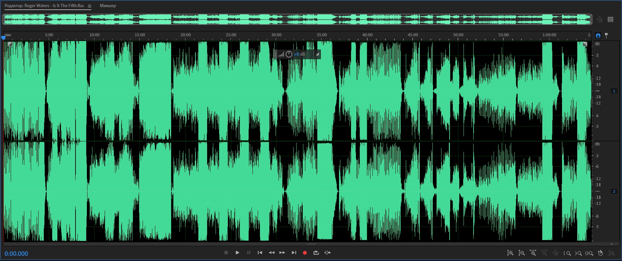Screen dimensions: 622x261
Task: Click the HUD volume adjustment knob
Action: 289,54
